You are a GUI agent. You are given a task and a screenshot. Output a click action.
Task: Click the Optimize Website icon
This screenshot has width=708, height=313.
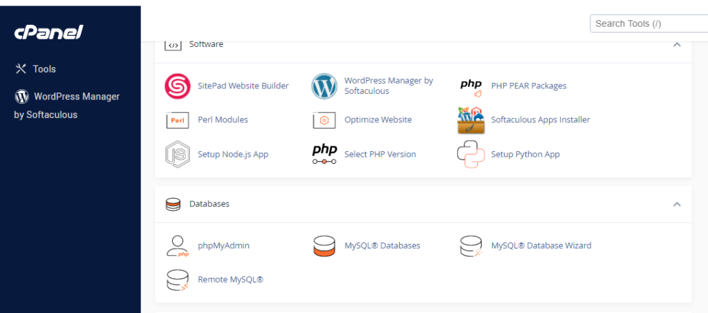(324, 120)
